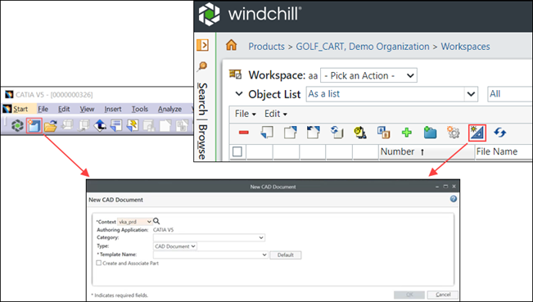Open the Start menu in CATIA

[x=20, y=109]
